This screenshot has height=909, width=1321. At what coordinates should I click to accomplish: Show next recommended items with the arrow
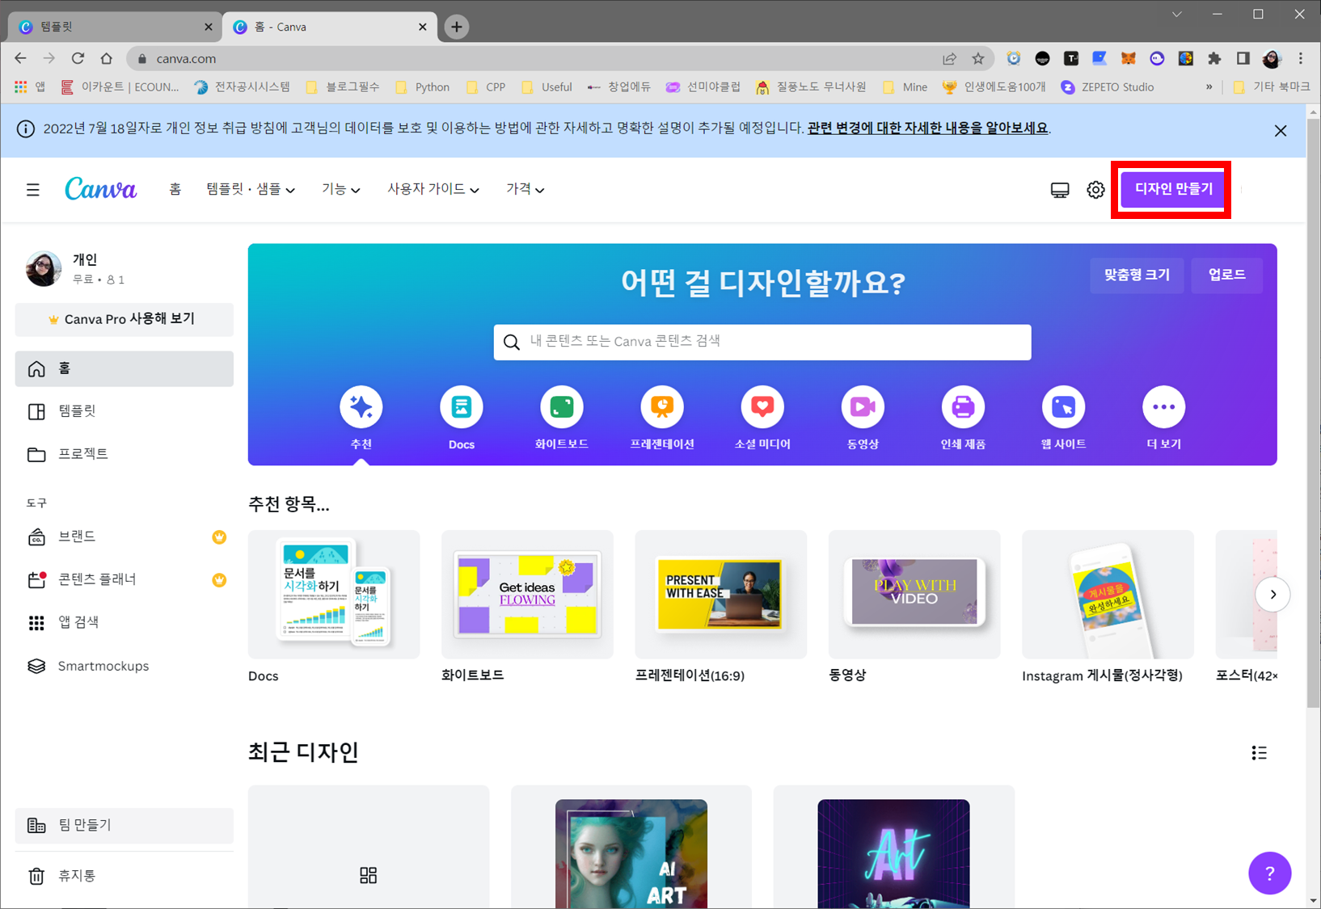pos(1272,595)
